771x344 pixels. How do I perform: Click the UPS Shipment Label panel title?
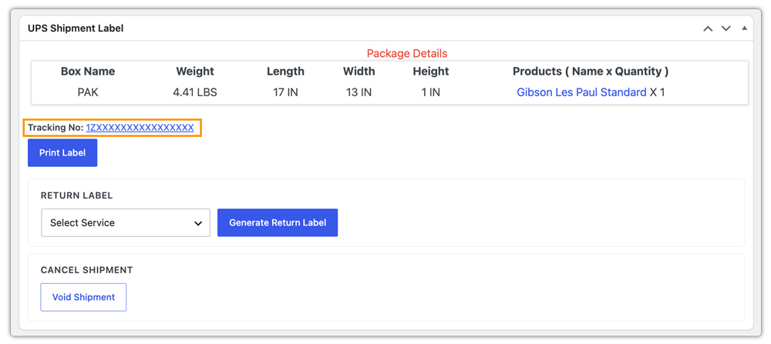[76, 28]
